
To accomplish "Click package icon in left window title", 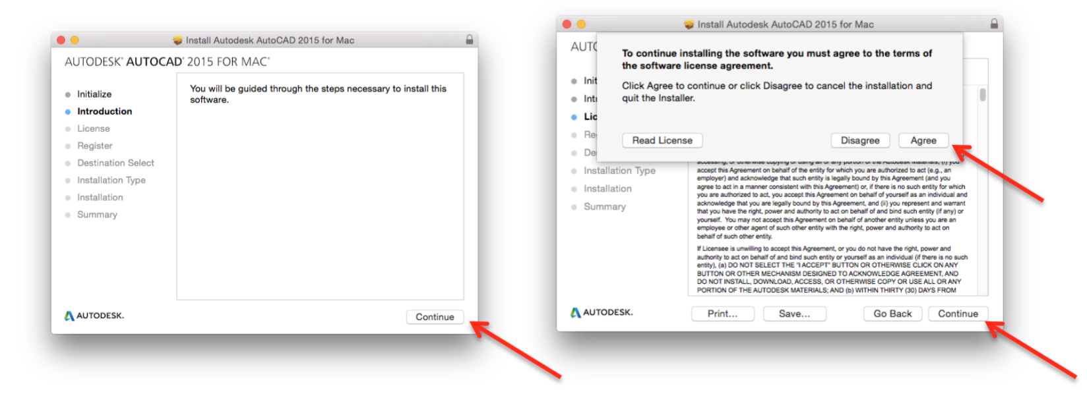I will [177, 40].
